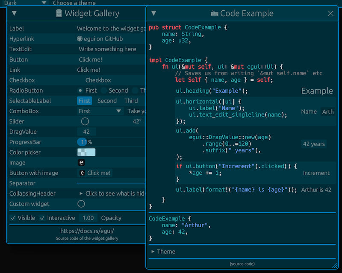Image resolution: width=342 pixels, height=273 pixels.
Task: Click the 'e Click me!' image button
Action: click(94, 173)
